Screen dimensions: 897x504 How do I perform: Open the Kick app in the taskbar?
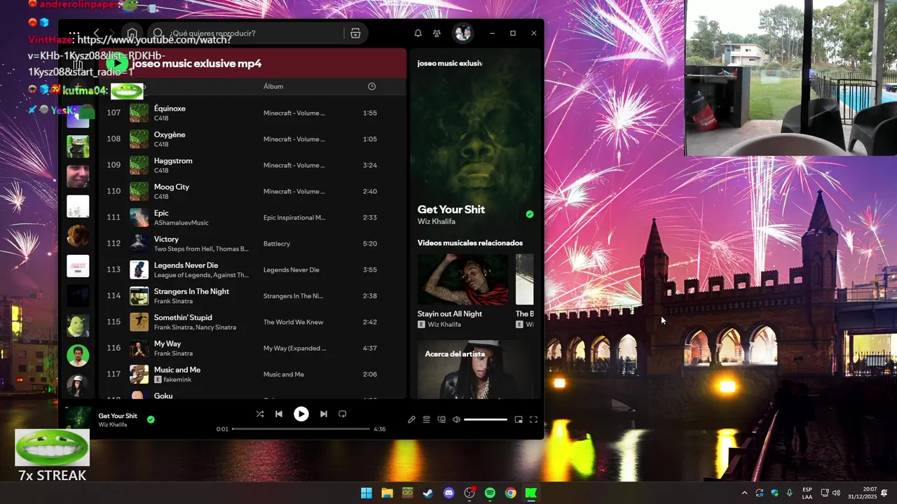(x=530, y=493)
